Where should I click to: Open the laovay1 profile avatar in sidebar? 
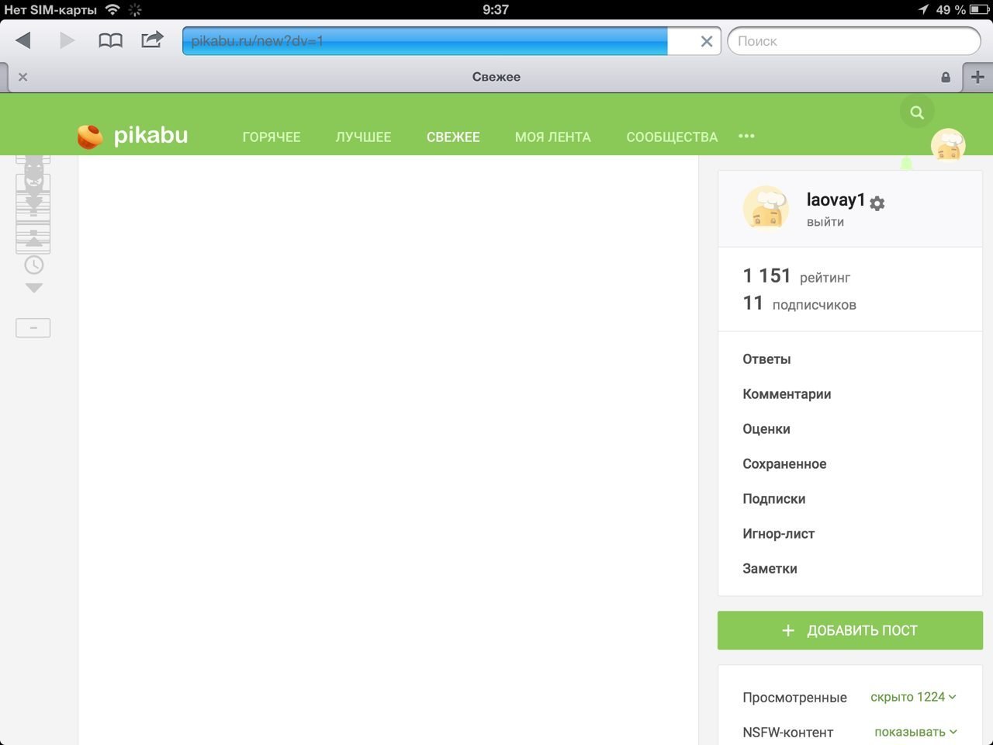pyautogui.click(x=766, y=208)
